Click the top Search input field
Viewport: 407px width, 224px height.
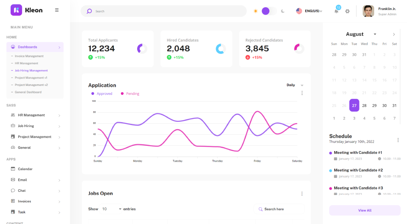[167, 11]
